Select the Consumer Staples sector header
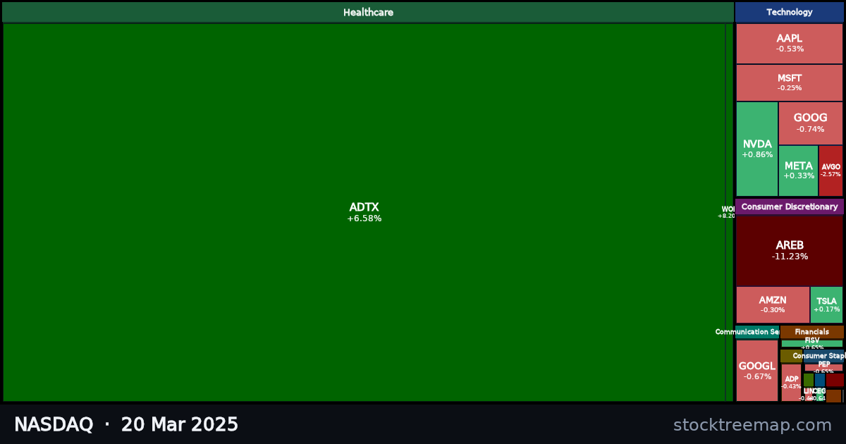This screenshot has width=846, height=444. [823, 356]
